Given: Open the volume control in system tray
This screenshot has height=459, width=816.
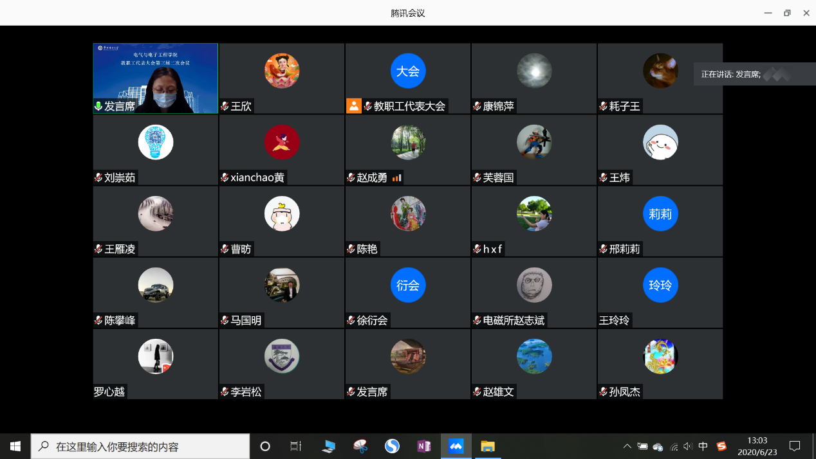Looking at the screenshot, I should coord(688,446).
